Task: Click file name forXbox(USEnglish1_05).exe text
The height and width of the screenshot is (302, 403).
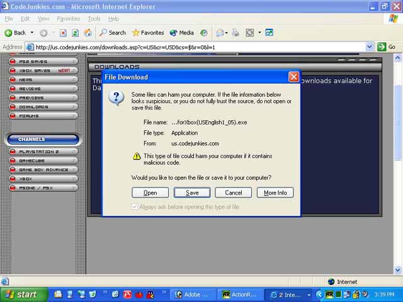Action: [209, 123]
